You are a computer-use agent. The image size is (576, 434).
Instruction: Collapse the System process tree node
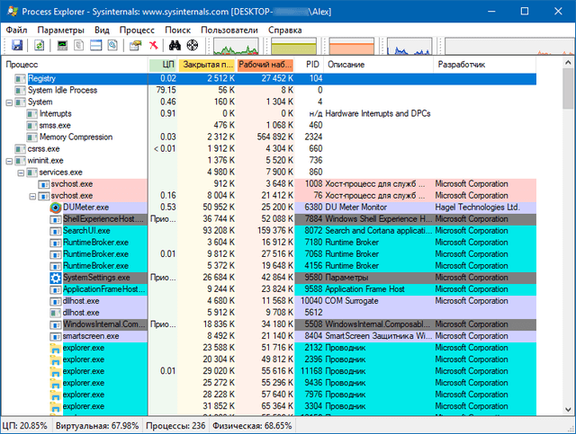9,102
